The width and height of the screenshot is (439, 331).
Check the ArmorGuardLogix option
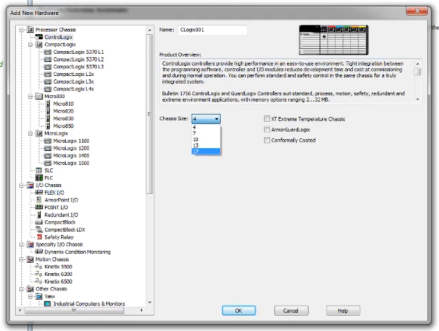tap(267, 130)
